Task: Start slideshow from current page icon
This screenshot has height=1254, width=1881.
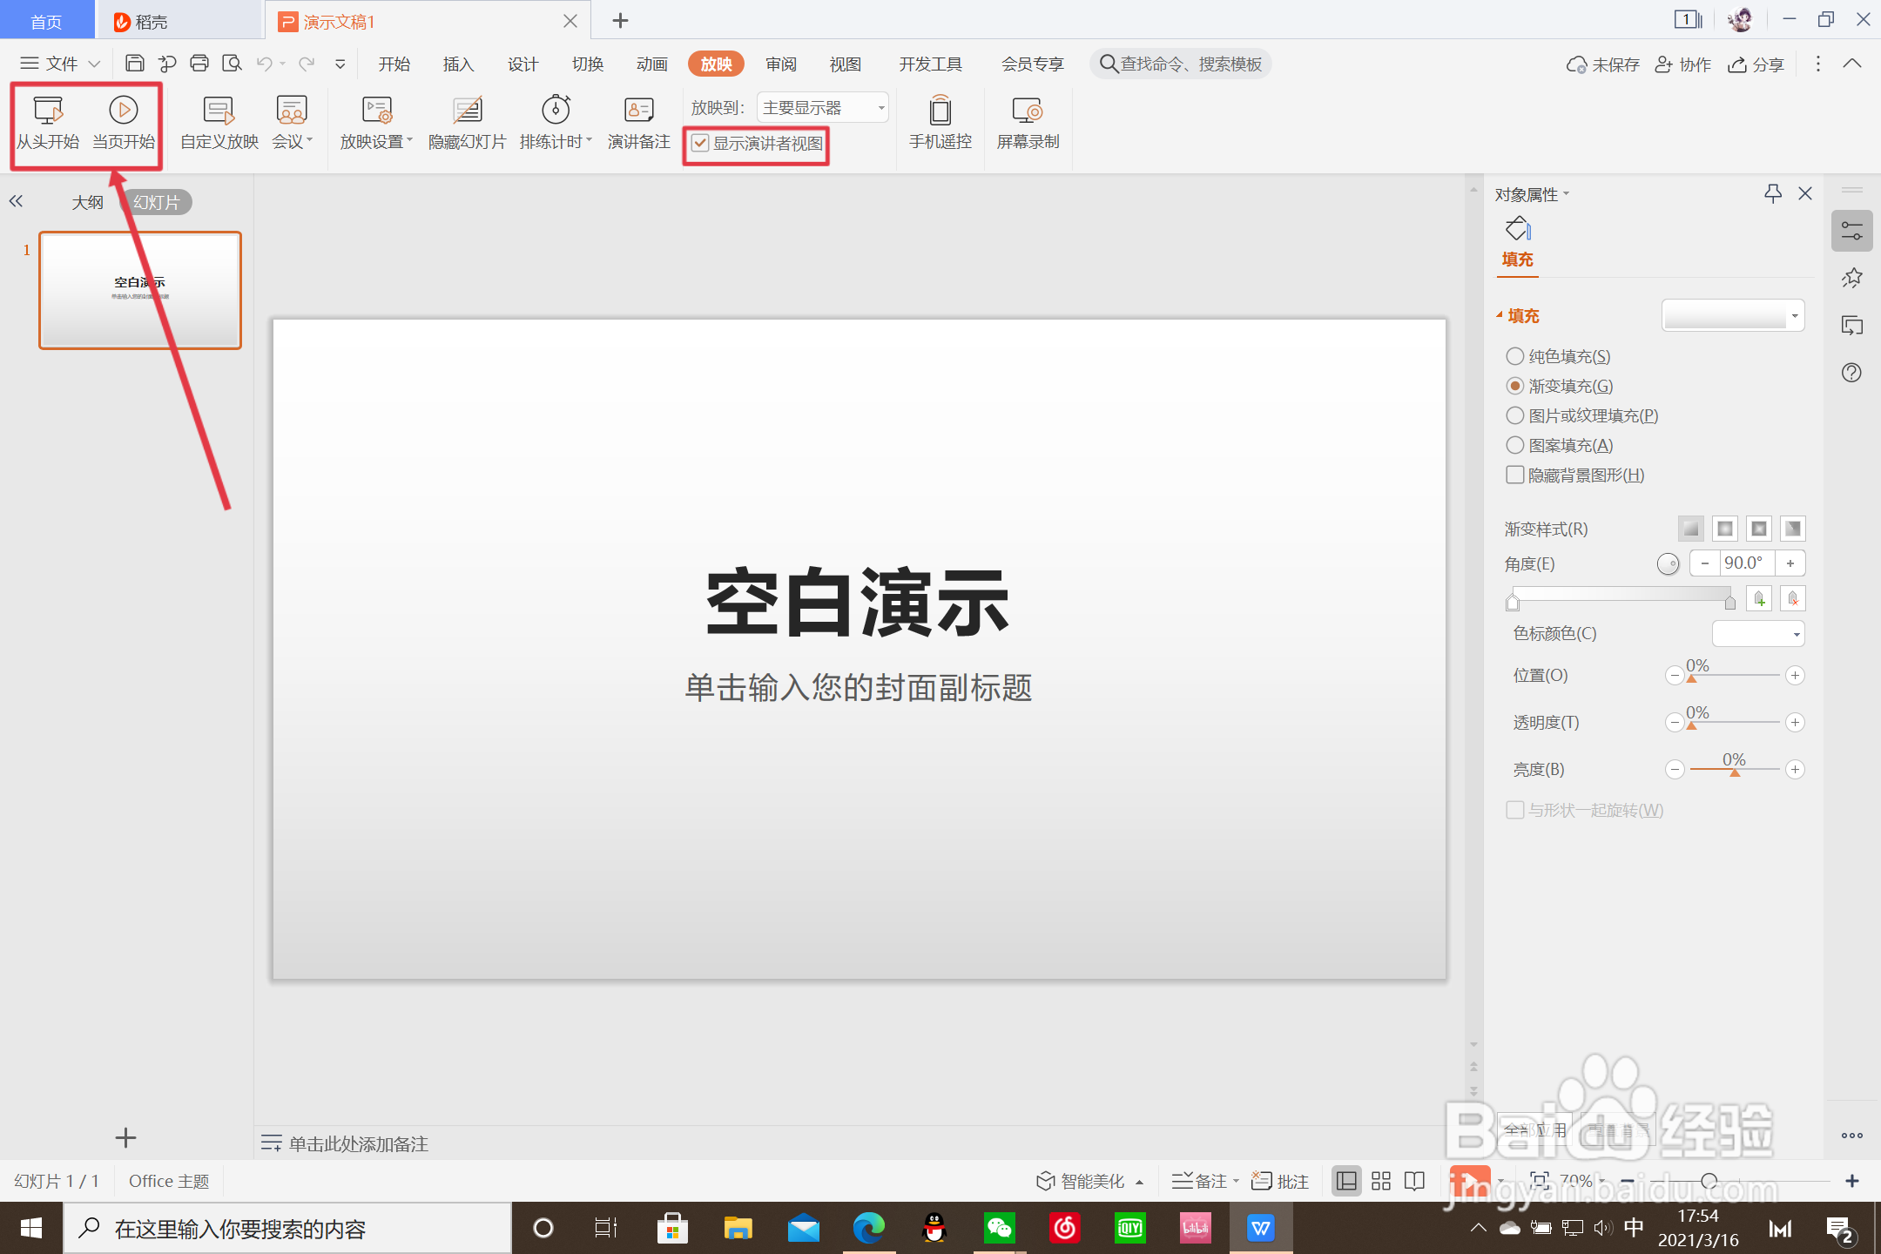Action: coord(123,111)
